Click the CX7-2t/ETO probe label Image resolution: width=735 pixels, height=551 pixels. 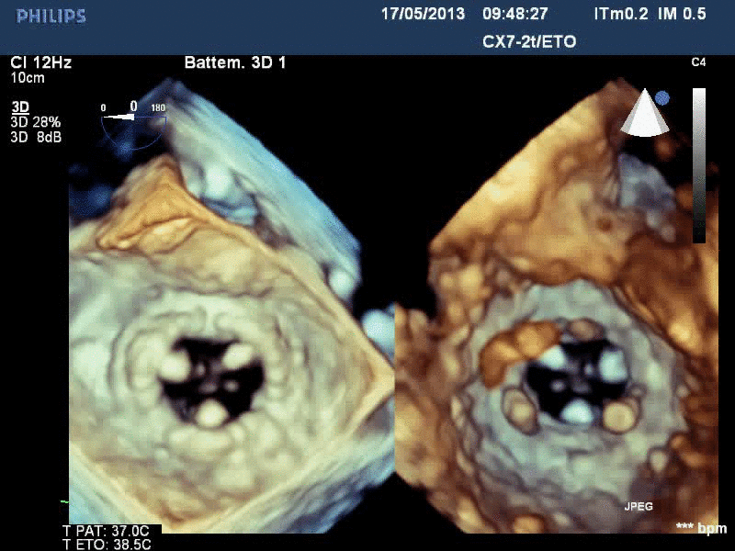(529, 41)
